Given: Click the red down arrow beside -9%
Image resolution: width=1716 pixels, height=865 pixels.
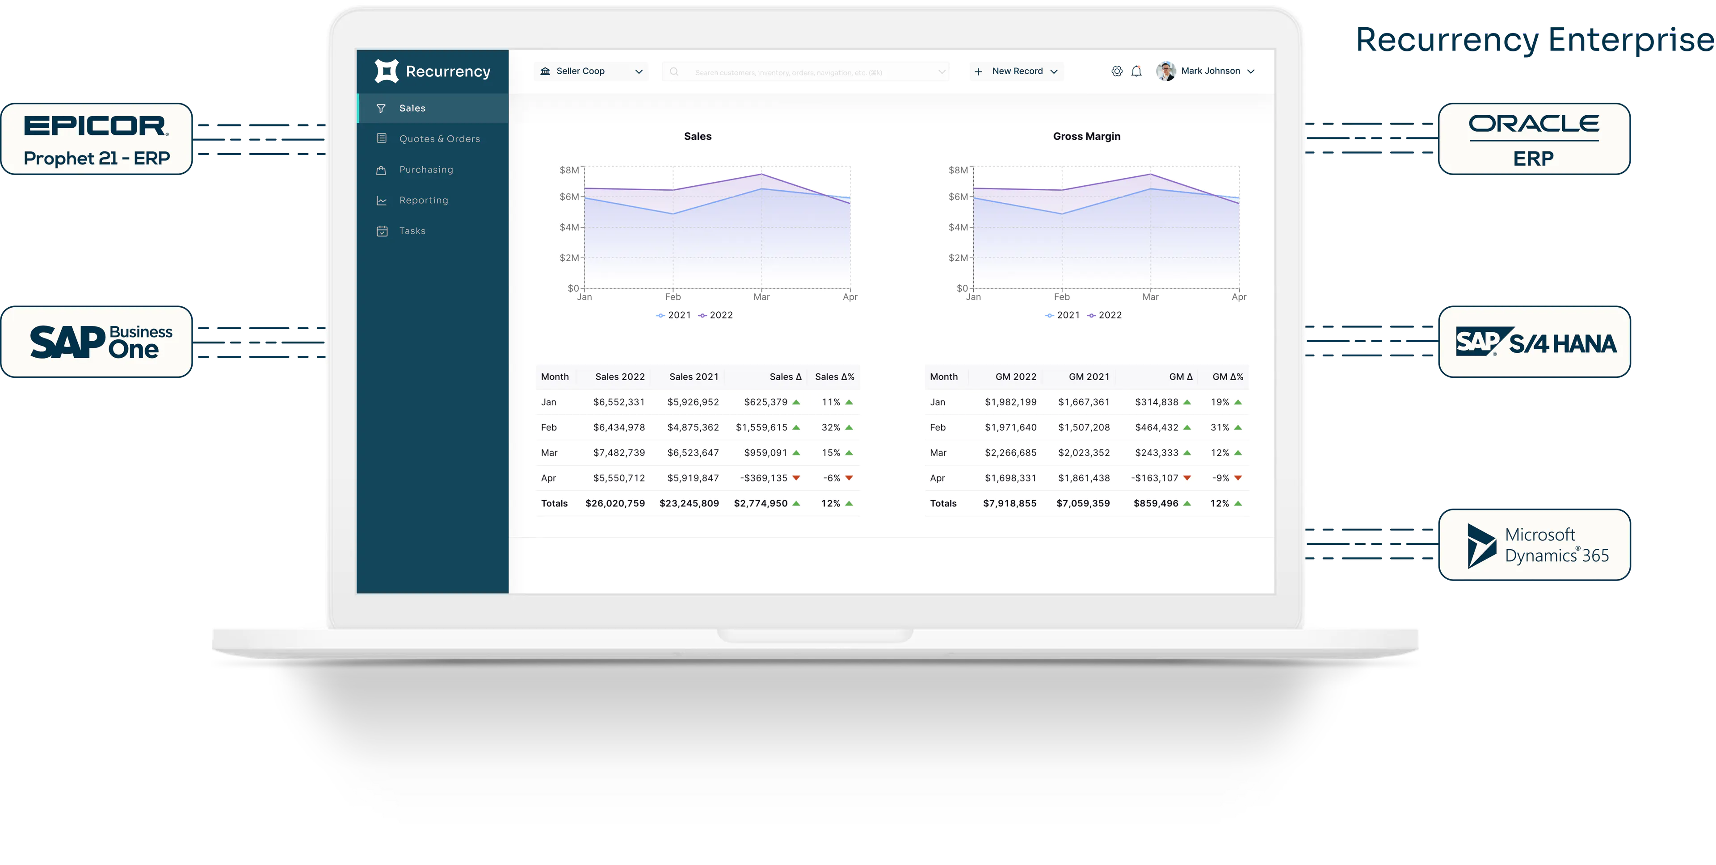Looking at the screenshot, I should pyautogui.click(x=1238, y=478).
